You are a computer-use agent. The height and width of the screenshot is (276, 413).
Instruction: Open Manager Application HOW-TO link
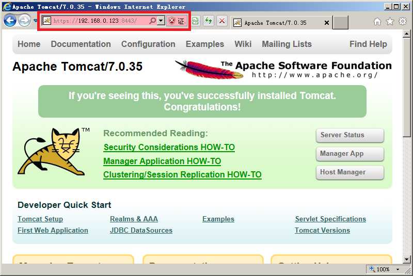click(162, 161)
